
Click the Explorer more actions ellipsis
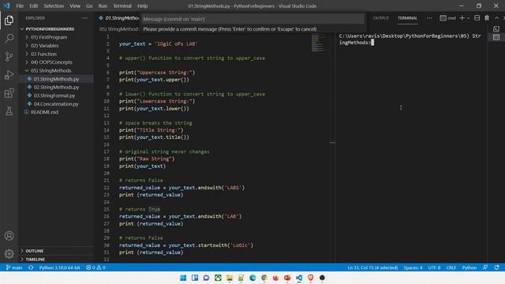[x=84, y=18]
